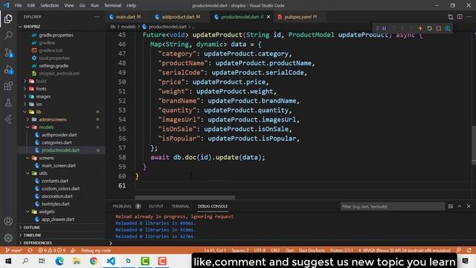Viewport: 476px width, 268px height.
Task: Open the File menu
Action: [x=18, y=5]
